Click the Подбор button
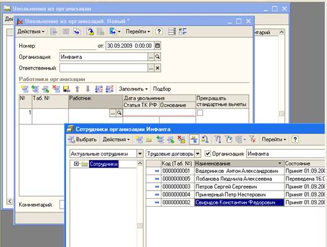Screen dimensions: 327x247 pos(162,89)
